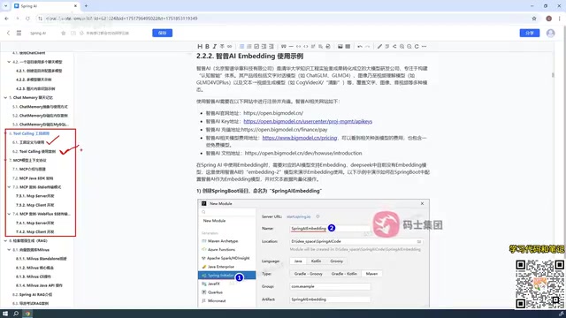566x318 pixels.
Task: Reload the browser page
Action: coord(27,19)
